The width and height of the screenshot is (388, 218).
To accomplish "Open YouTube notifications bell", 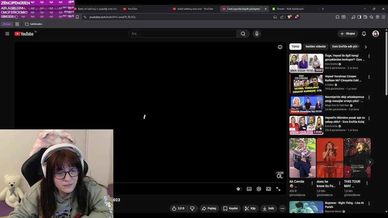I will point(364,34).
